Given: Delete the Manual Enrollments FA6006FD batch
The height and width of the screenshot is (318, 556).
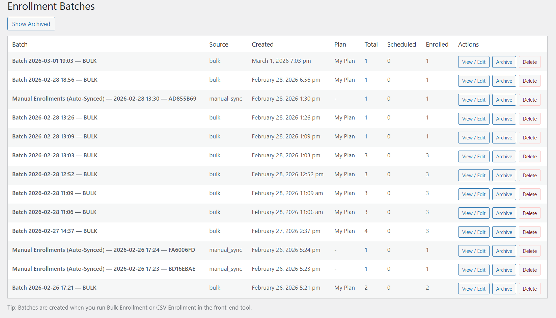Looking at the screenshot, I should click(529, 251).
